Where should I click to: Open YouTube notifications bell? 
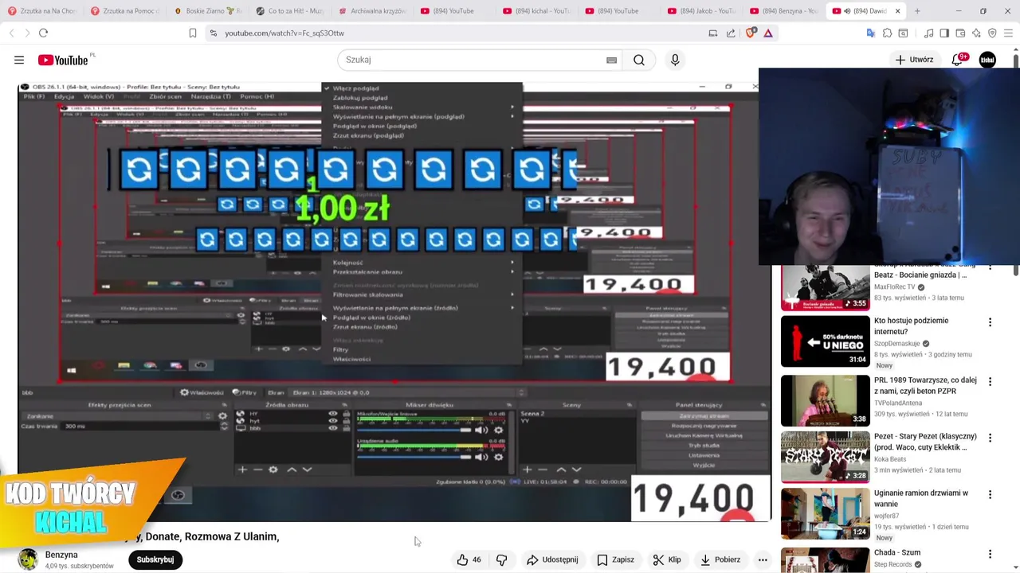click(958, 60)
